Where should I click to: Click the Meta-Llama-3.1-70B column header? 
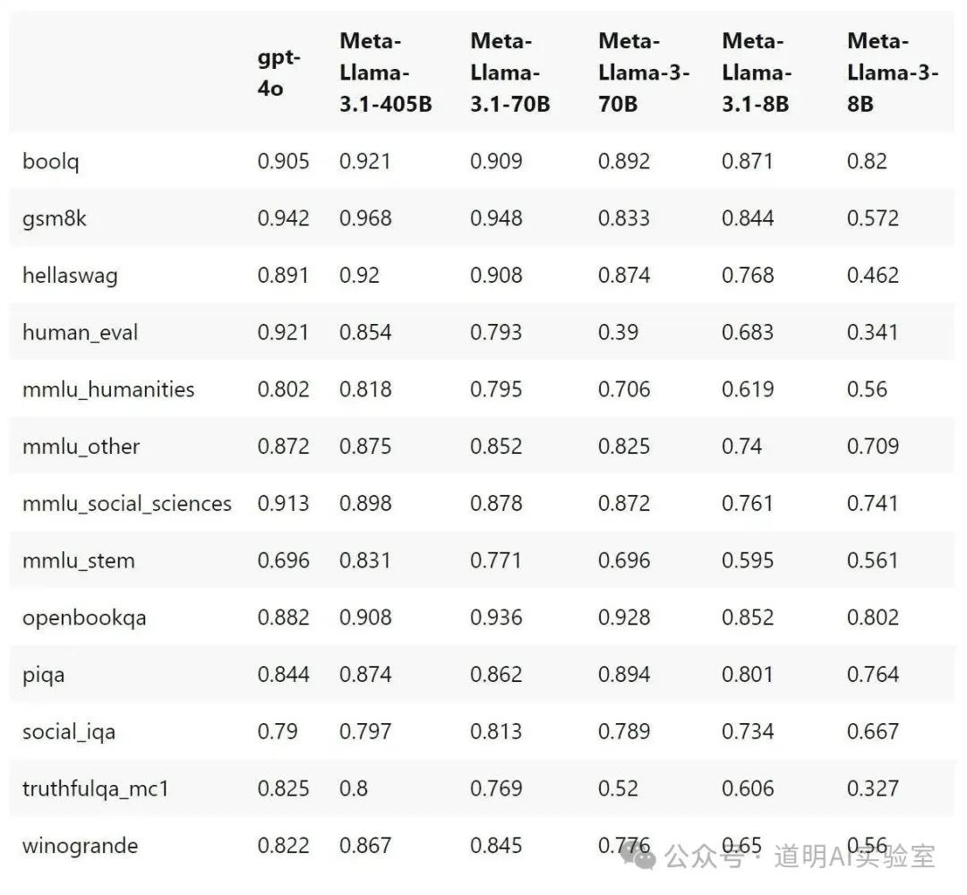pos(510,72)
